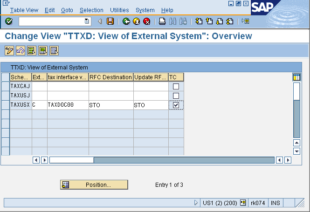
Task: Click the yellow Exit arrow icon
Action: point(137,21)
